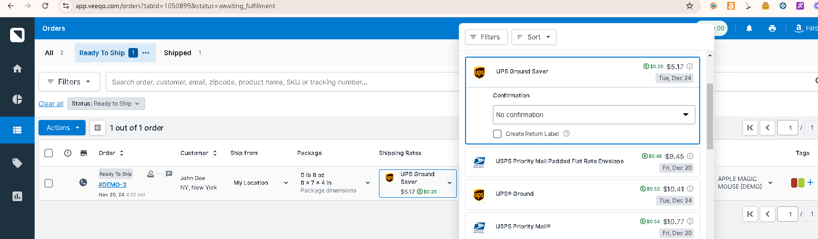Go back in browser history
Viewport: 818px width, 239px height.
pyautogui.click(x=11, y=6)
